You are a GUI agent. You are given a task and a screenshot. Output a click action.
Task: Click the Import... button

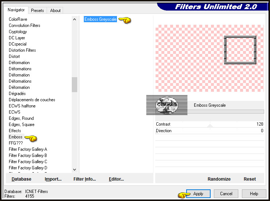(53, 179)
